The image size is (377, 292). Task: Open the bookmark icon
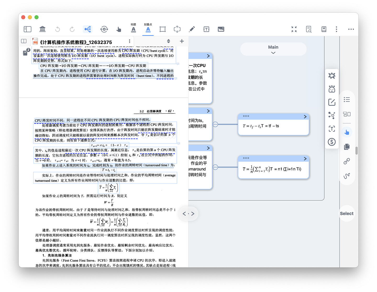tap(324, 29)
